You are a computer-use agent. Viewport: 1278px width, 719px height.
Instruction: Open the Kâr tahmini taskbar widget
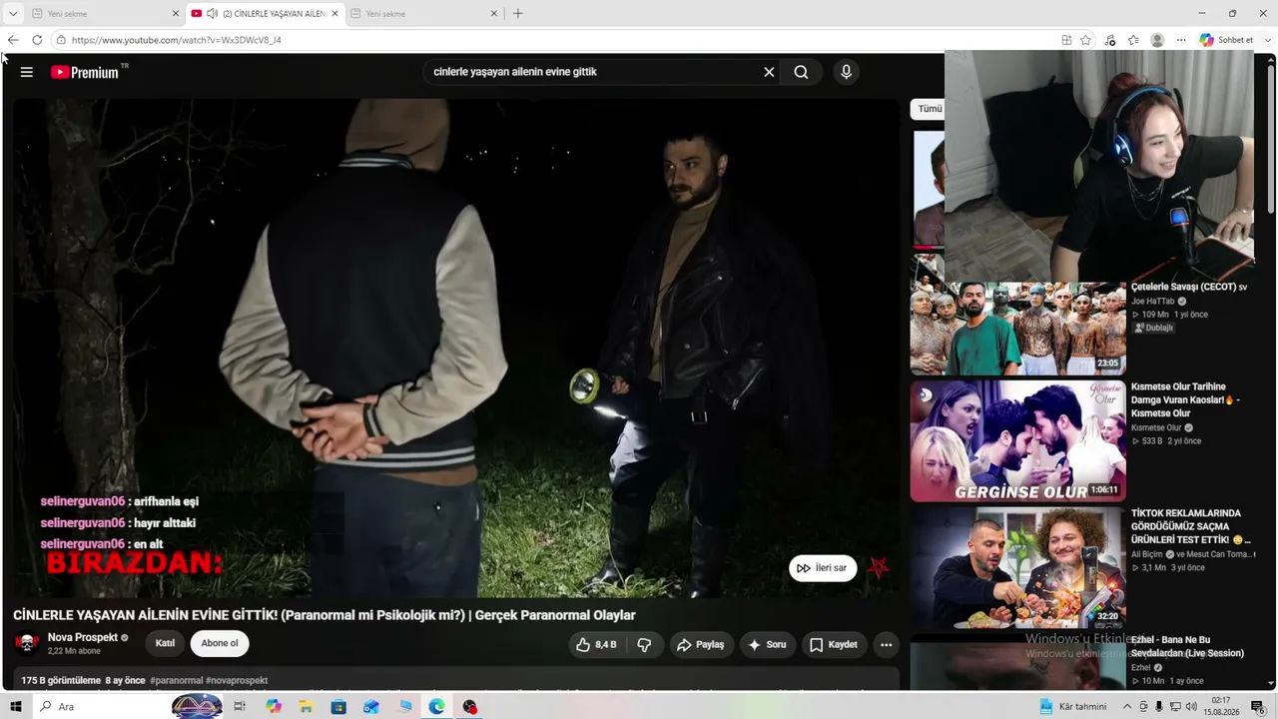coord(1073,707)
